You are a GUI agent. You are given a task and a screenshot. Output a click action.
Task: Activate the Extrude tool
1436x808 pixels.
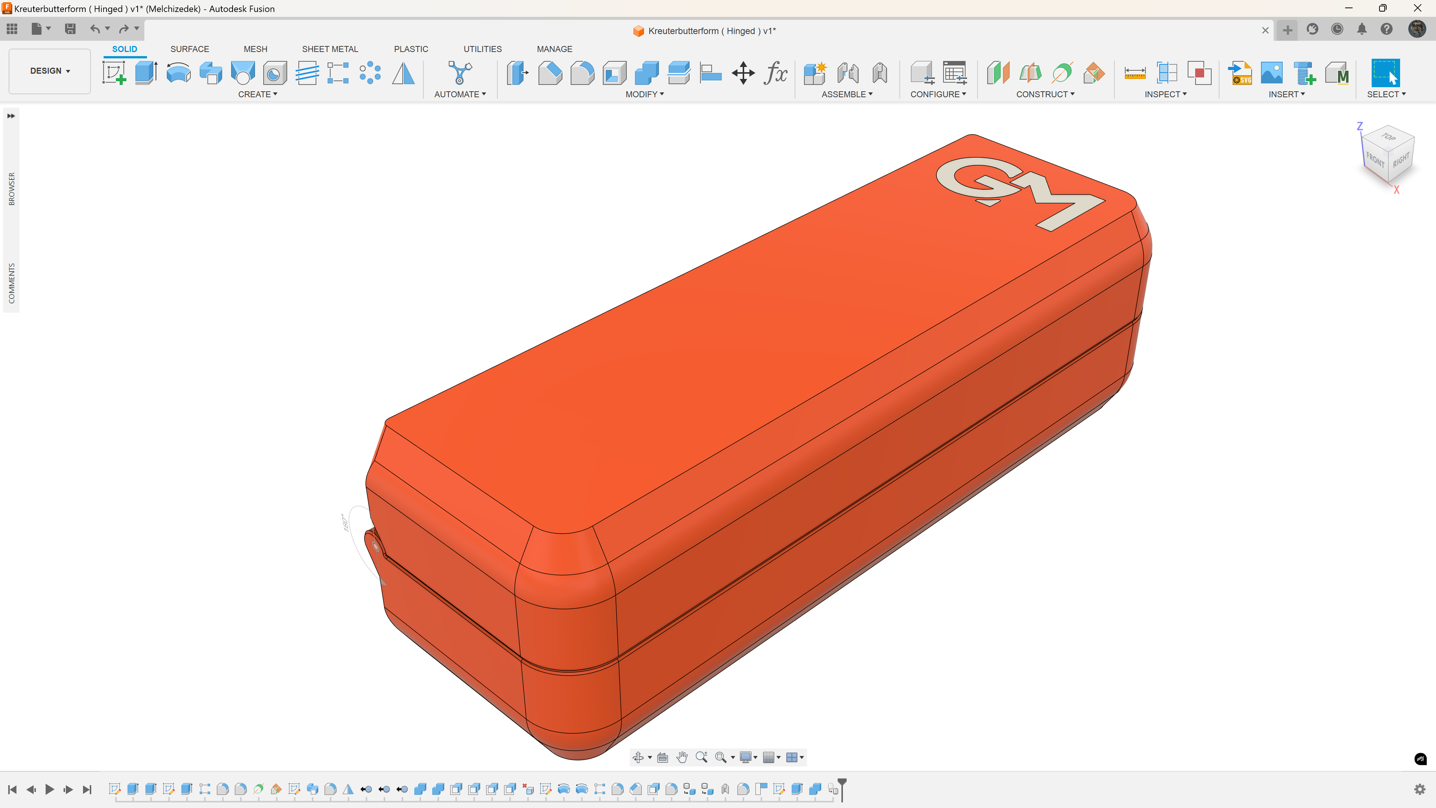pyautogui.click(x=146, y=73)
